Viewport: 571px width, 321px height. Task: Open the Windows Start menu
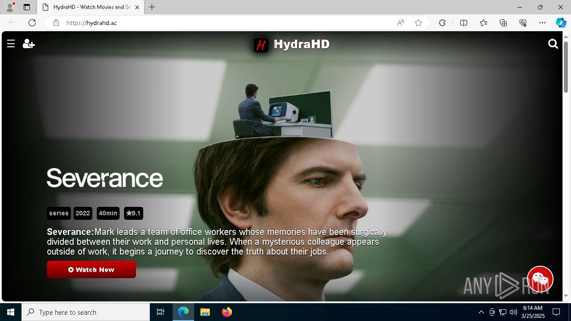click(11, 312)
